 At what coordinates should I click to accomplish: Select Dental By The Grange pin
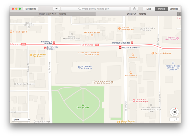pyautogui.click(x=134, y=100)
